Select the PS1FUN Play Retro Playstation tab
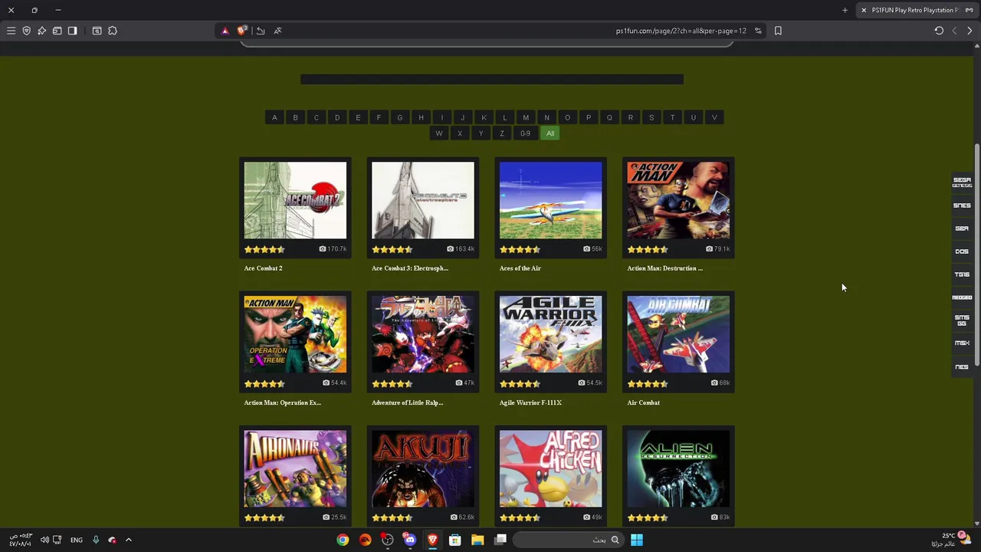Image resolution: width=981 pixels, height=552 pixels. (916, 10)
